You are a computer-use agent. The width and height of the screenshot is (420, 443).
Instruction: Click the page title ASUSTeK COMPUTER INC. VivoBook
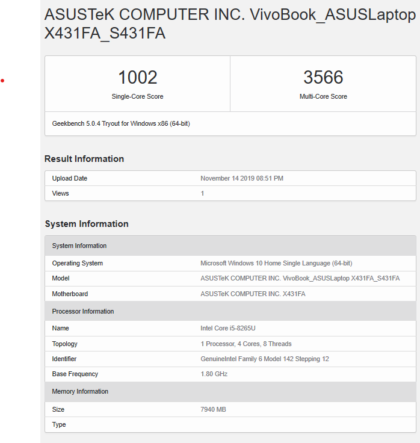click(x=230, y=23)
